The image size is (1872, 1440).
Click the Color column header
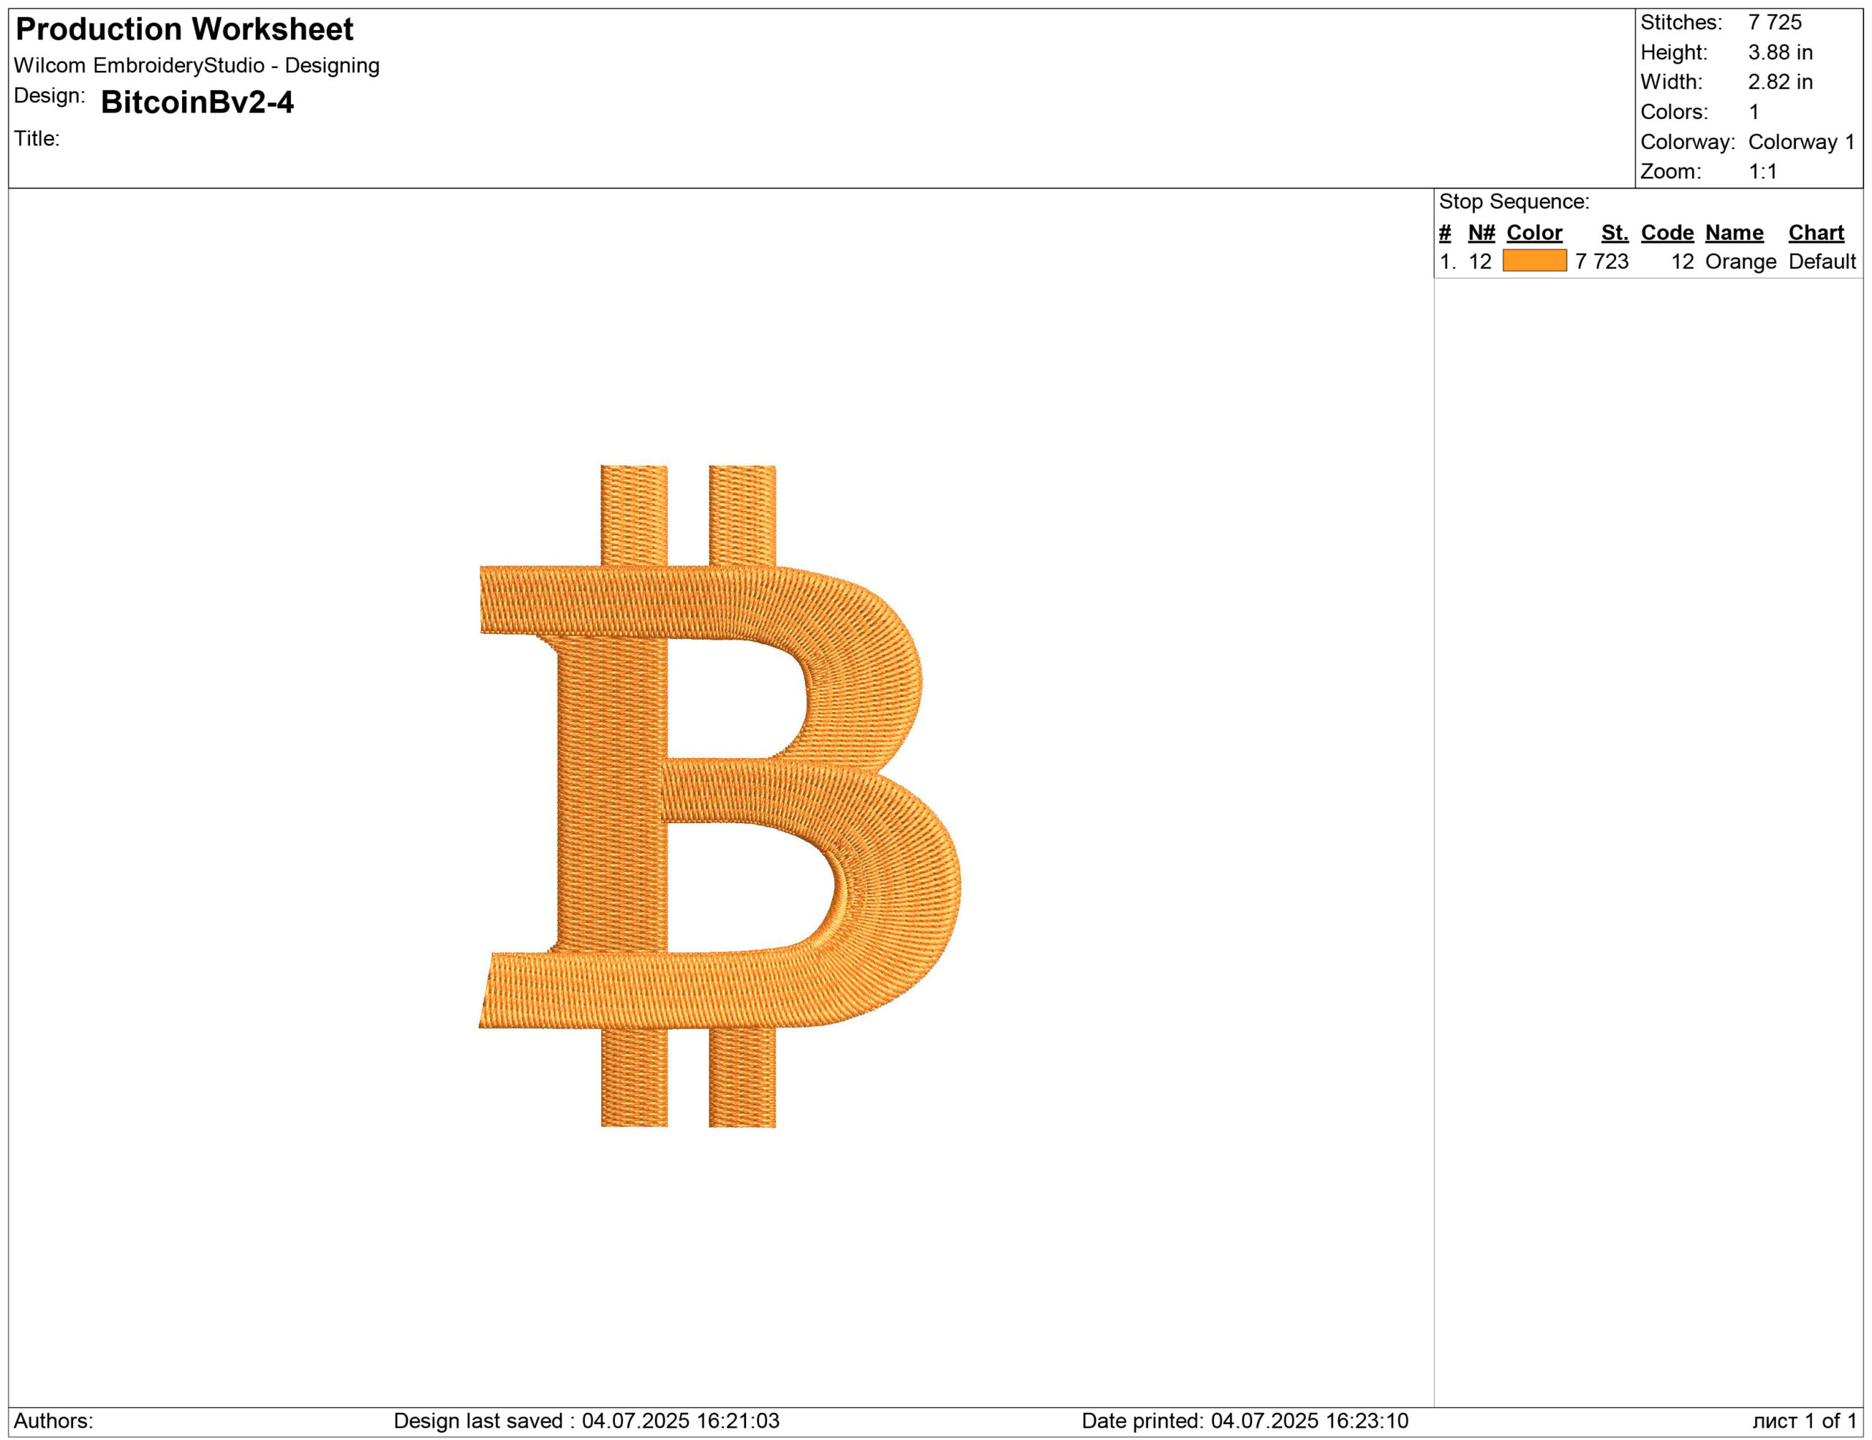point(1534,233)
